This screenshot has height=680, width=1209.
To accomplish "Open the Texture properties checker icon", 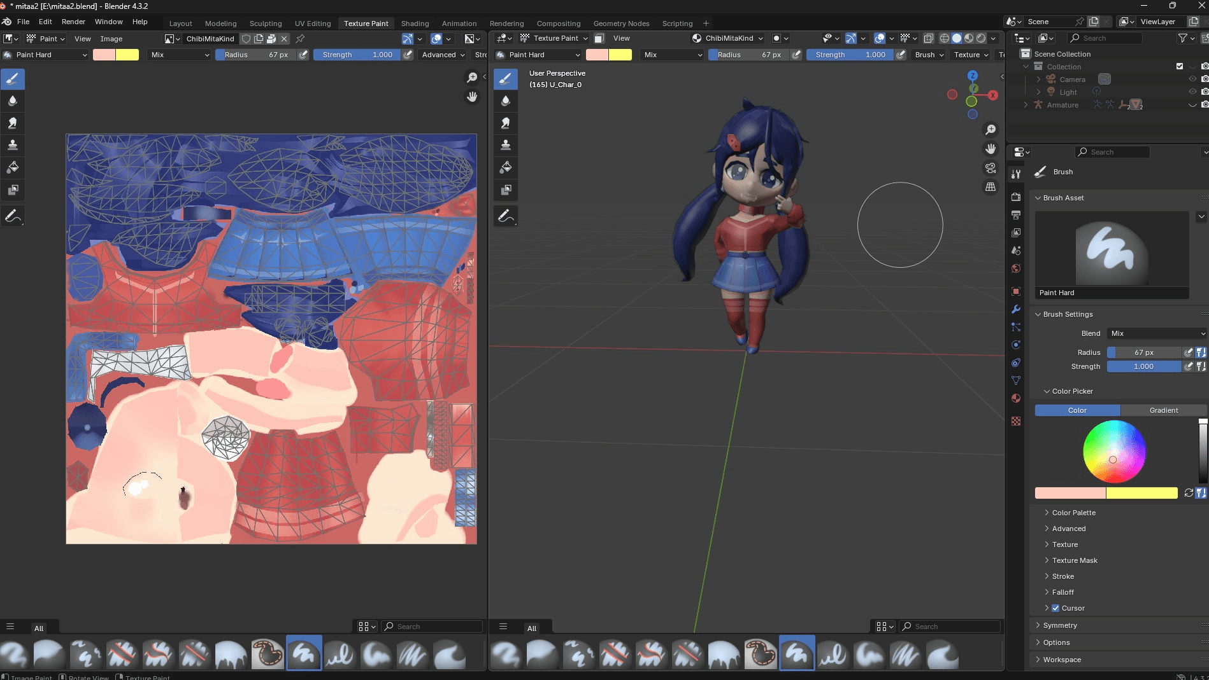I will (1016, 421).
